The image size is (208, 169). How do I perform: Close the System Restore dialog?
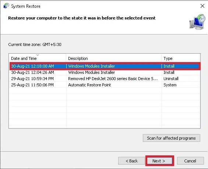[x=202, y=6]
